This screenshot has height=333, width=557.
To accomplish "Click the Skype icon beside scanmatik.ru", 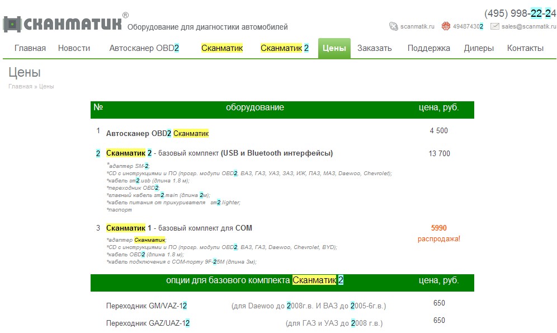I will point(393,26).
